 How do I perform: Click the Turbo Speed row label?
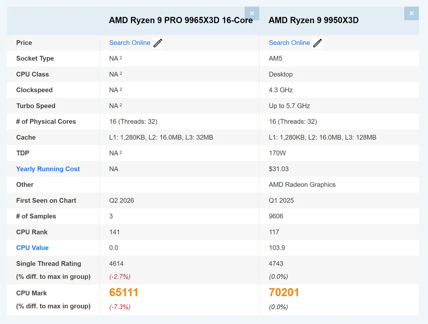[x=36, y=106]
